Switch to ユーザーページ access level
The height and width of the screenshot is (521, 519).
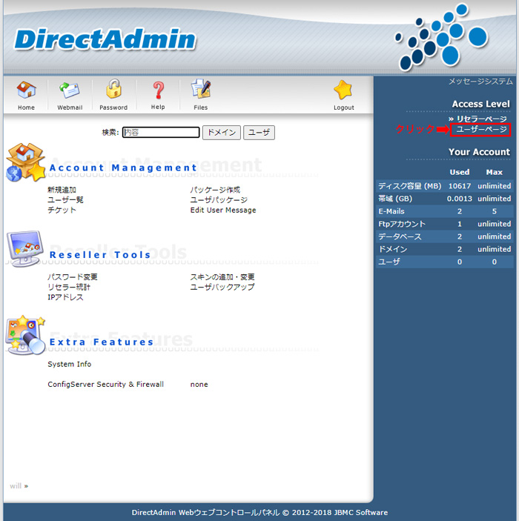pos(481,129)
